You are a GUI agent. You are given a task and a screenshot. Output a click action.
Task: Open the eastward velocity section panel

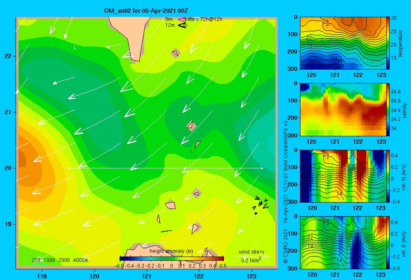coord(343,243)
